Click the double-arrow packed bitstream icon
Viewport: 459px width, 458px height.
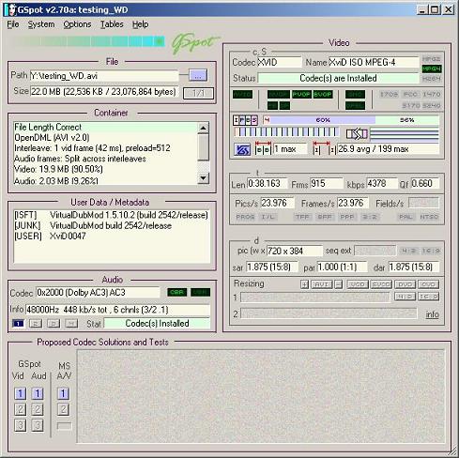357,134
